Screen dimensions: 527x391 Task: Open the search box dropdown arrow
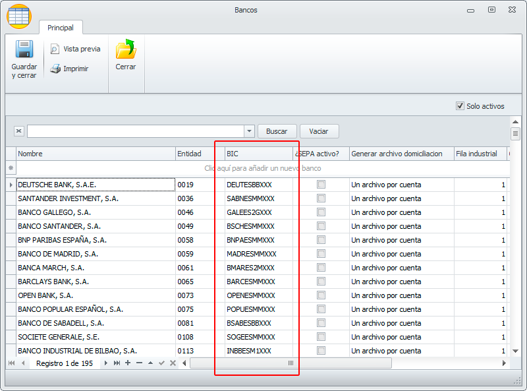[250, 131]
